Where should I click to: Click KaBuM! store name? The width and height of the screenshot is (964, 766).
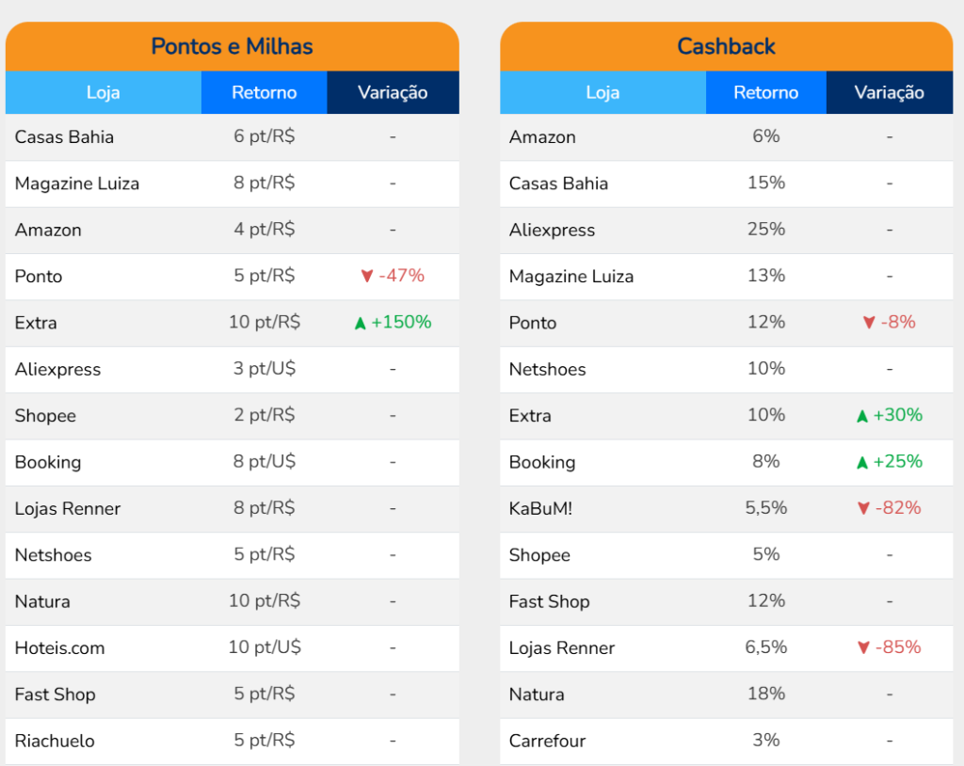[x=540, y=509]
